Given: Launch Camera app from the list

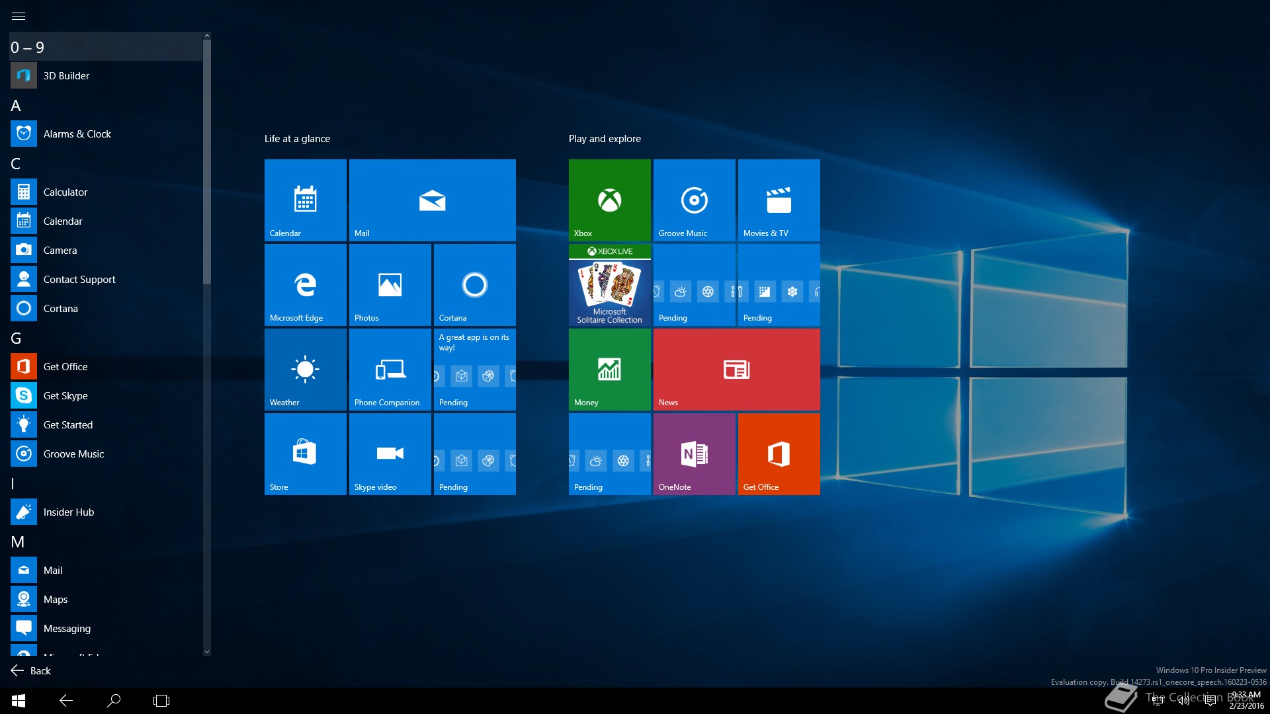Looking at the screenshot, I should point(106,251).
